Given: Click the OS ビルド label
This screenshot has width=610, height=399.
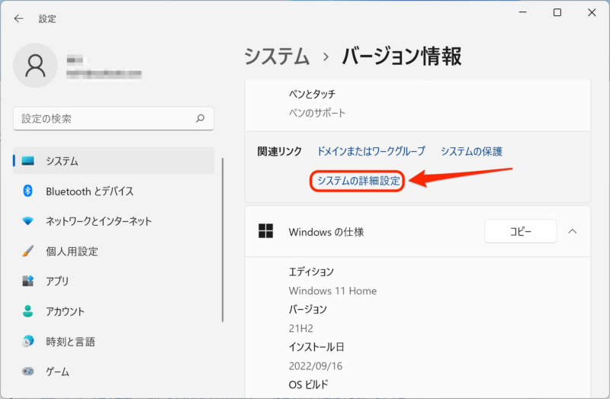Looking at the screenshot, I should pyautogui.click(x=309, y=385).
